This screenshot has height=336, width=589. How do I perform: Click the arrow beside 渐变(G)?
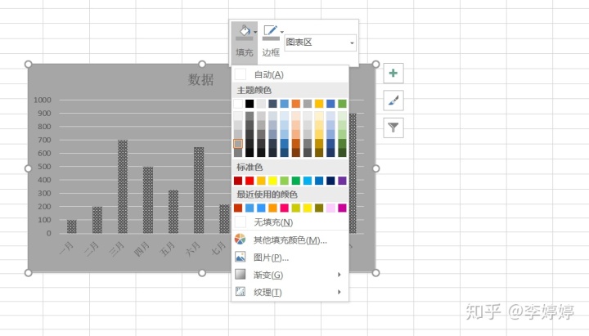coord(339,275)
